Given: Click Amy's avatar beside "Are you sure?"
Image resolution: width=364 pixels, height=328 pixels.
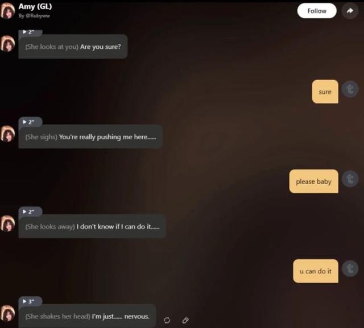Looking at the screenshot, I should [7, 44].
